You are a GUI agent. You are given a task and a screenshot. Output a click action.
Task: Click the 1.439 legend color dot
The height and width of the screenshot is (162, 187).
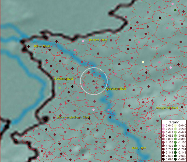coord(163,146)
